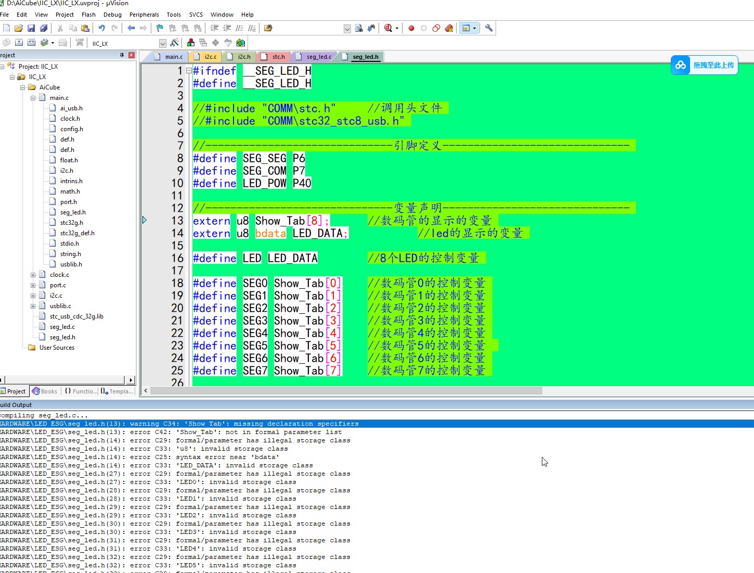Click the Manage Project Items icon
Screen dimensions: 754x573
pyautogui.click(x=191, y=43)
